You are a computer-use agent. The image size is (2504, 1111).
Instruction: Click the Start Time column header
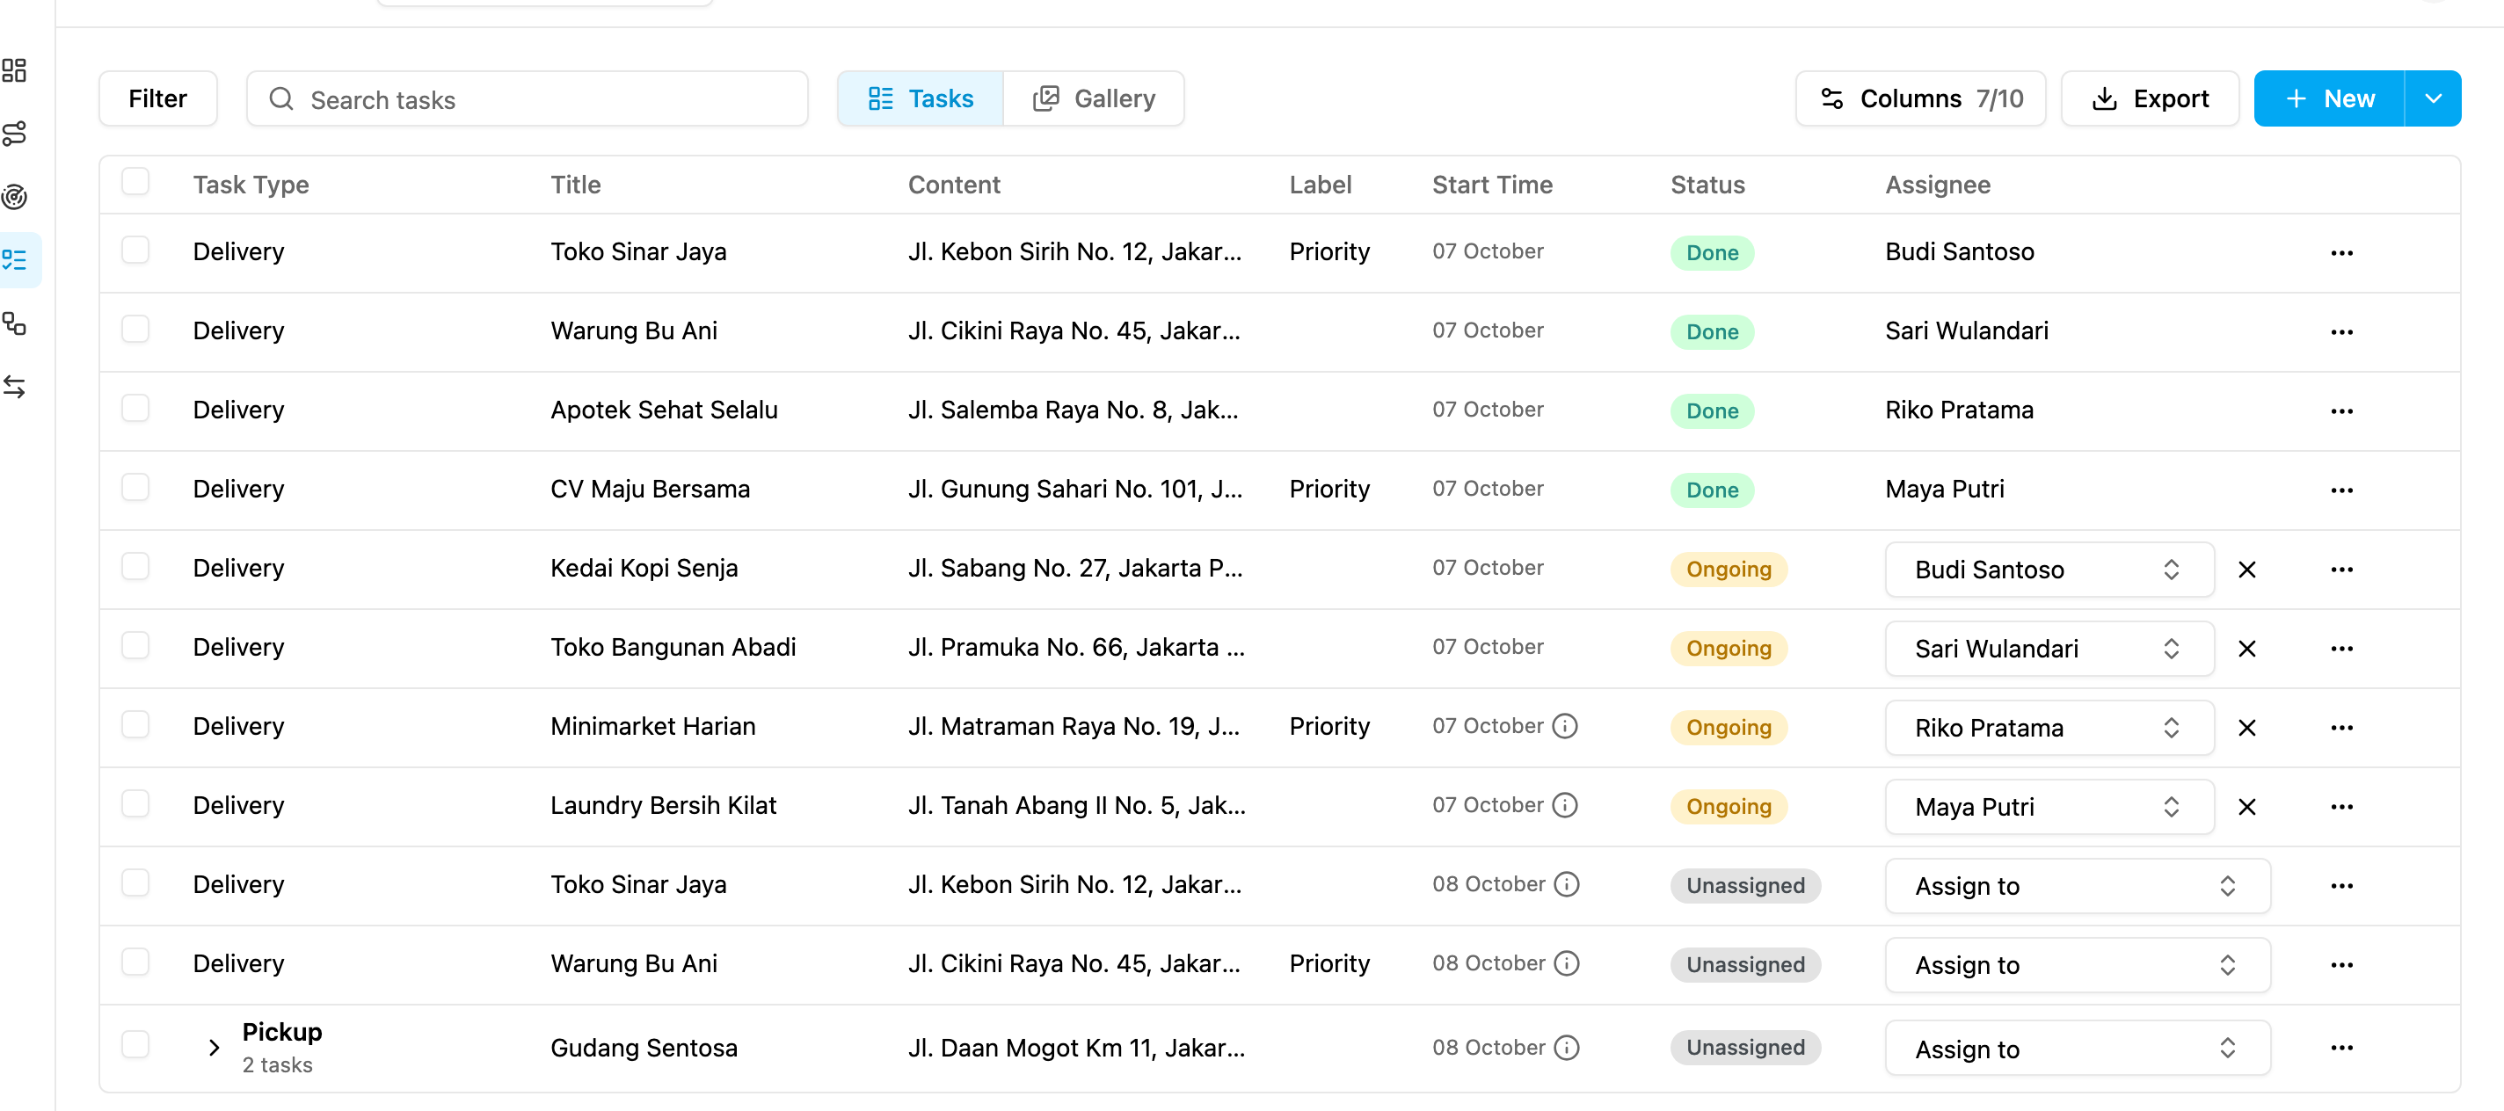[1492, 185]
